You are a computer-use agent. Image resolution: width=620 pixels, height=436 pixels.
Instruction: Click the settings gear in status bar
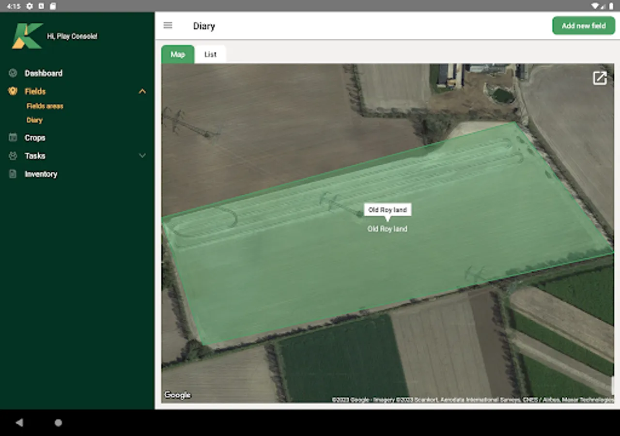(30, 6)
